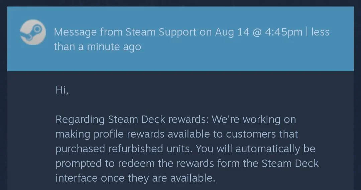Click the "than a minute ago" timestamp
This screenshot has width=361, height=190.
point(97,47)
